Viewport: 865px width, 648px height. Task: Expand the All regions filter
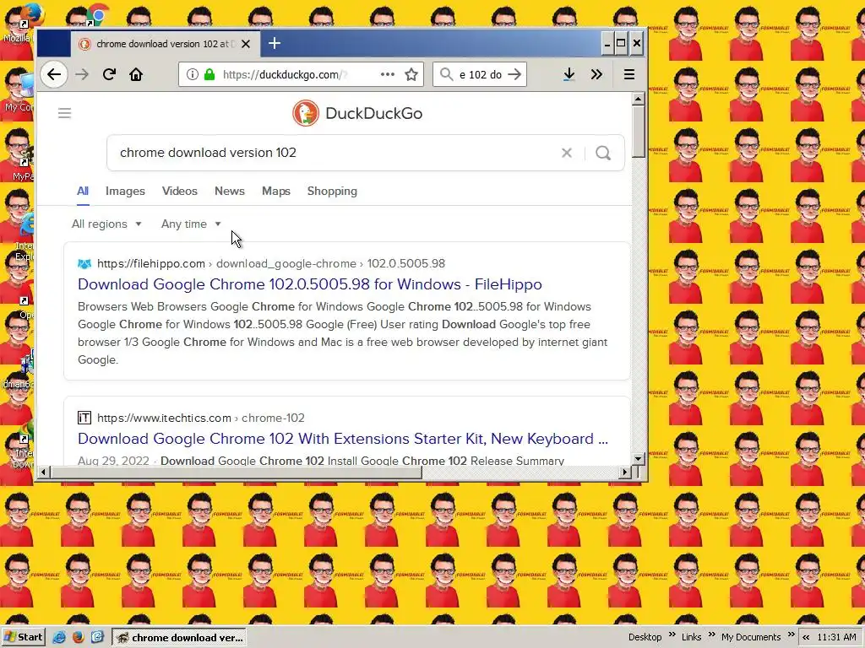[x=106, y=224]
